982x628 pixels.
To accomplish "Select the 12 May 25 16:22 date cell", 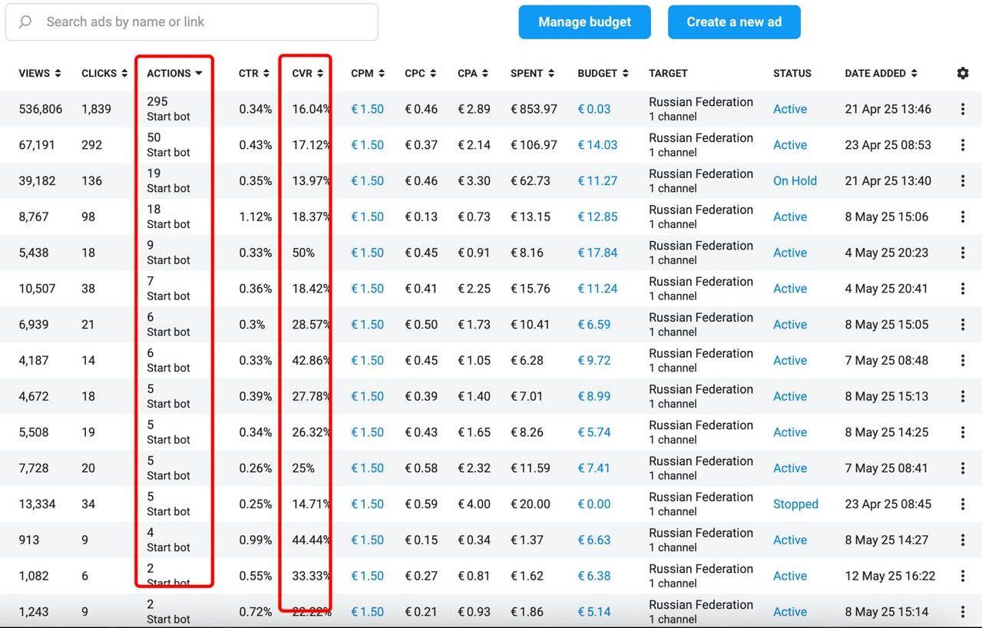I will coord(890,576).
